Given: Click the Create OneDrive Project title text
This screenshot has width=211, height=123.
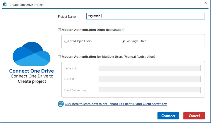Looking at the screenshot, I should [x=26, y=5].
